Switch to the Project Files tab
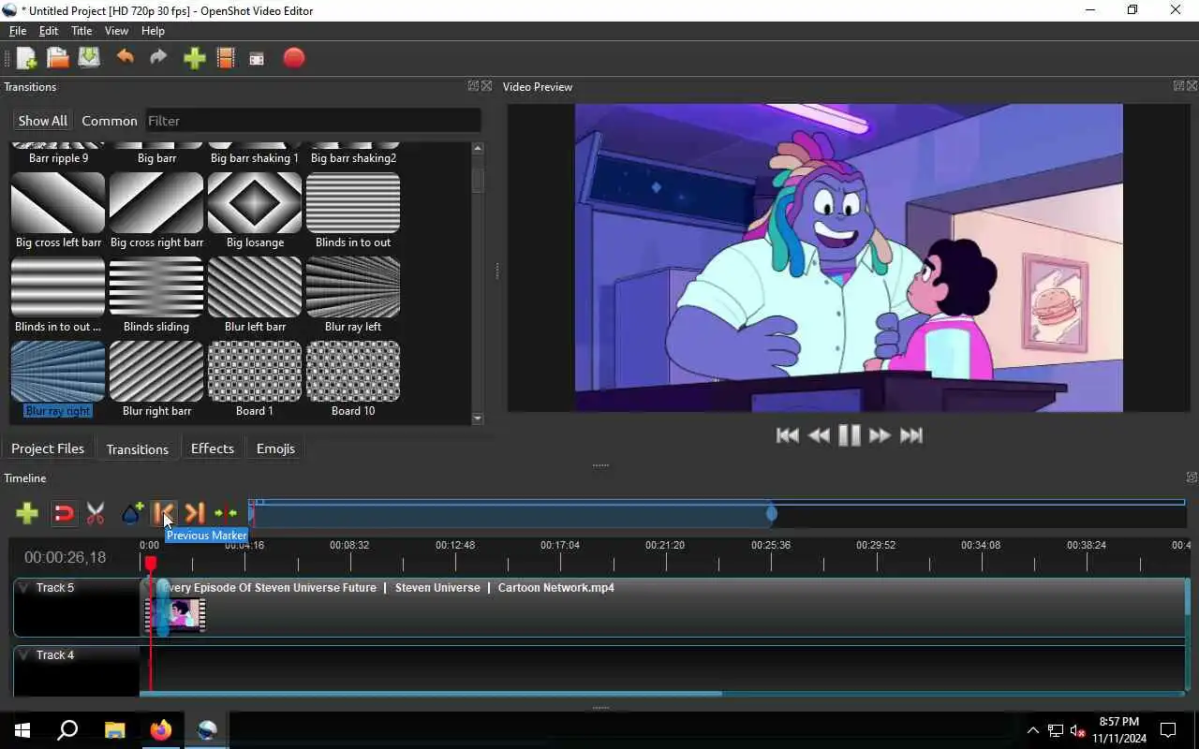The height and width of the screenshot is (749, 1199). pyautogui.click(x=48, y=448)
